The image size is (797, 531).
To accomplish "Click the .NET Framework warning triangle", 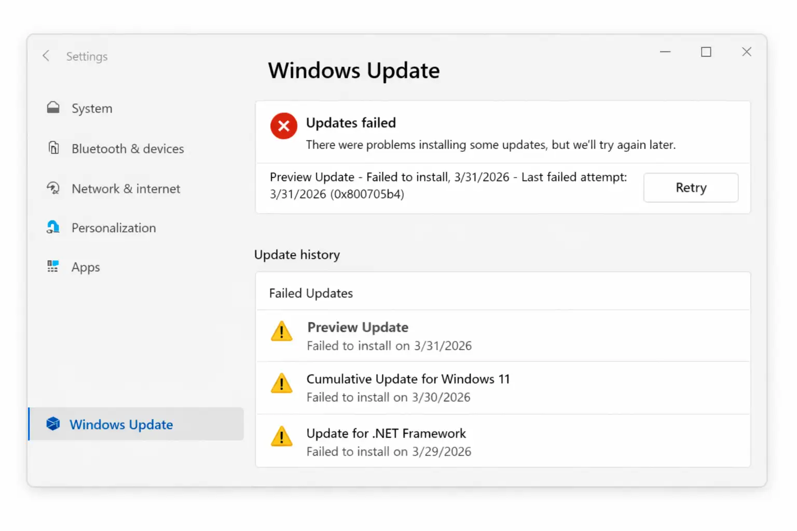I will coord(282,437).
